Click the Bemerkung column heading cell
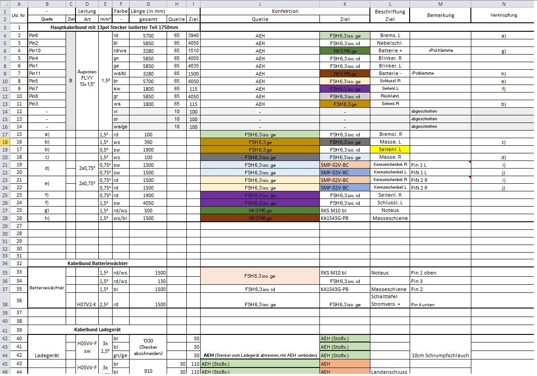This screenshot has width=537, height=376. pyautogui.click(x=440, y=15)
